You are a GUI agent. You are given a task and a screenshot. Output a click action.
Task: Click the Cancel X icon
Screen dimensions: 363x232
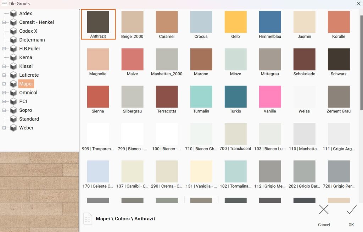coord(324,210)
